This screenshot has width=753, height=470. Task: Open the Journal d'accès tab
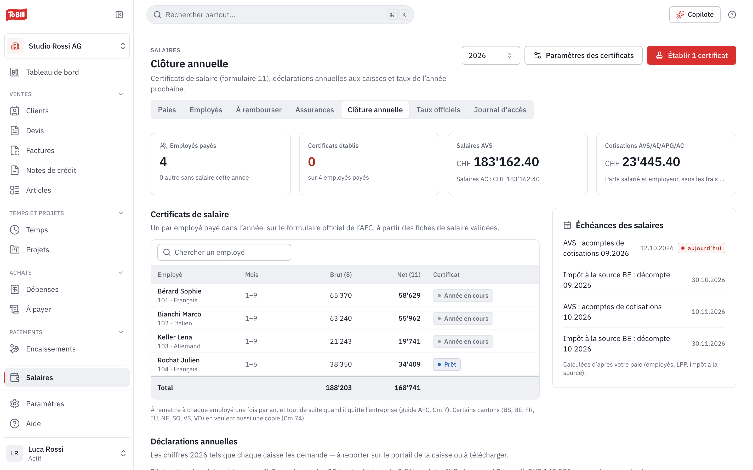(x=500, y=110)
